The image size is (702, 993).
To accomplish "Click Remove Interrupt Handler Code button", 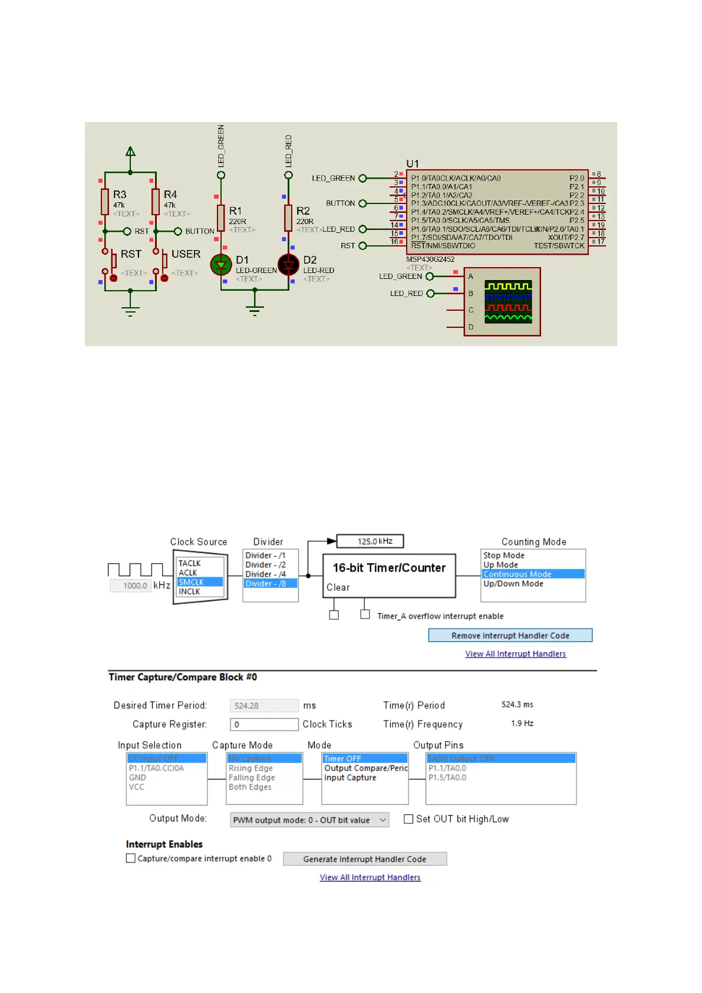I will point(510,636).
